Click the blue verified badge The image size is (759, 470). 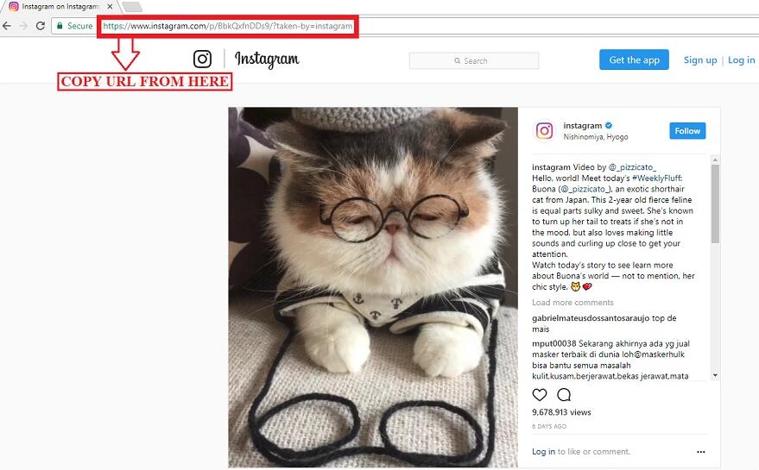point(609,126)
